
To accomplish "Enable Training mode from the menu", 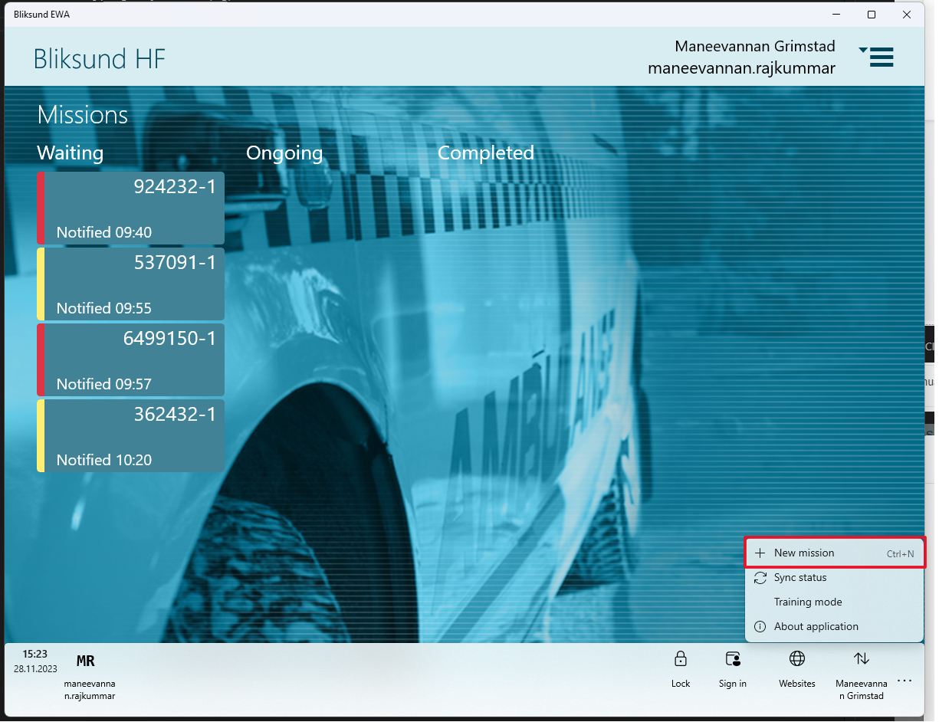I will (x=835, y=602).
